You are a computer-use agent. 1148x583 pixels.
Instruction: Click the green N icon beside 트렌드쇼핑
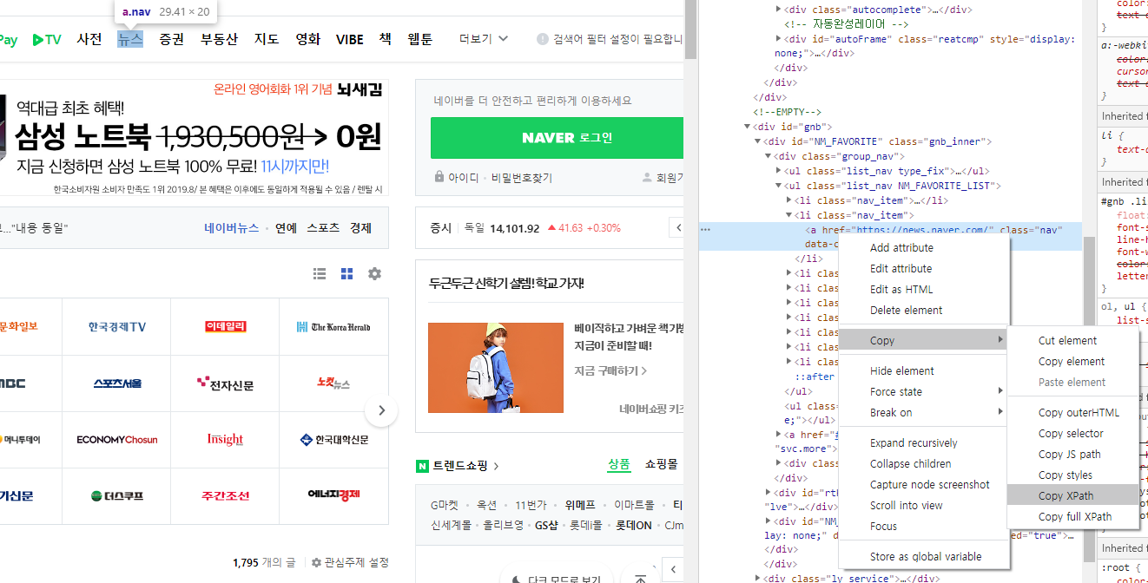point(422,467)
